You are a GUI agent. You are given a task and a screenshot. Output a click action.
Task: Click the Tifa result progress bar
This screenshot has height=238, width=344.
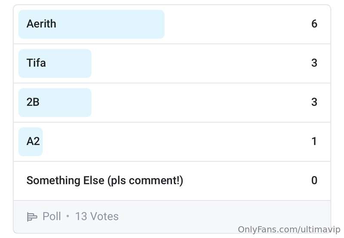[55, 63]
